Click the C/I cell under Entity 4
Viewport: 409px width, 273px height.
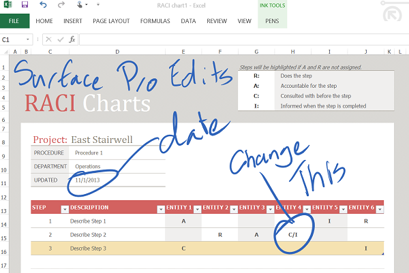pos(292,235)
